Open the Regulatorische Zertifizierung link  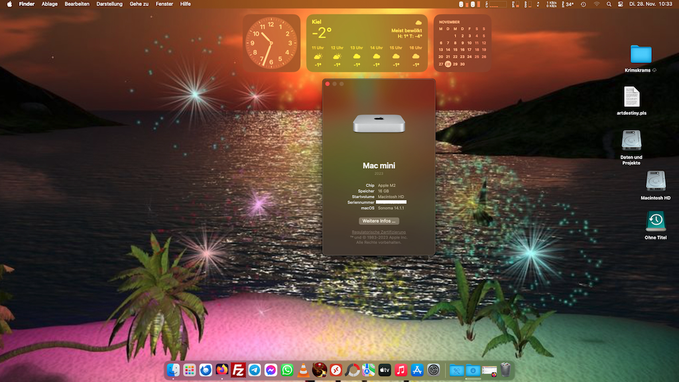point(379,232)
